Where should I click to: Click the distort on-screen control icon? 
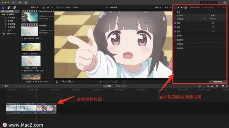pyautogui.click(x=213, y=32)
